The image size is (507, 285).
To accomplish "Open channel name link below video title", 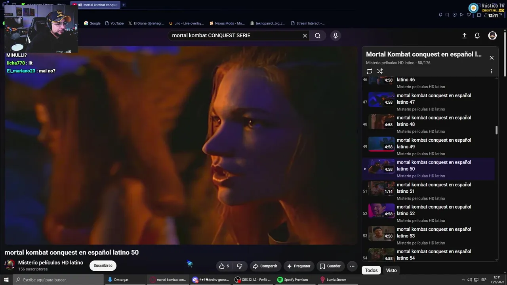I will pyautogui.click(x=51, y=263).
